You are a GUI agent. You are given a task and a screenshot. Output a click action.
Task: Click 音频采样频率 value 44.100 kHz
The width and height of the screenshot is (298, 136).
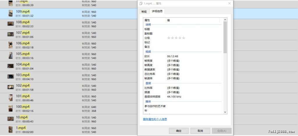pos(174,97)
